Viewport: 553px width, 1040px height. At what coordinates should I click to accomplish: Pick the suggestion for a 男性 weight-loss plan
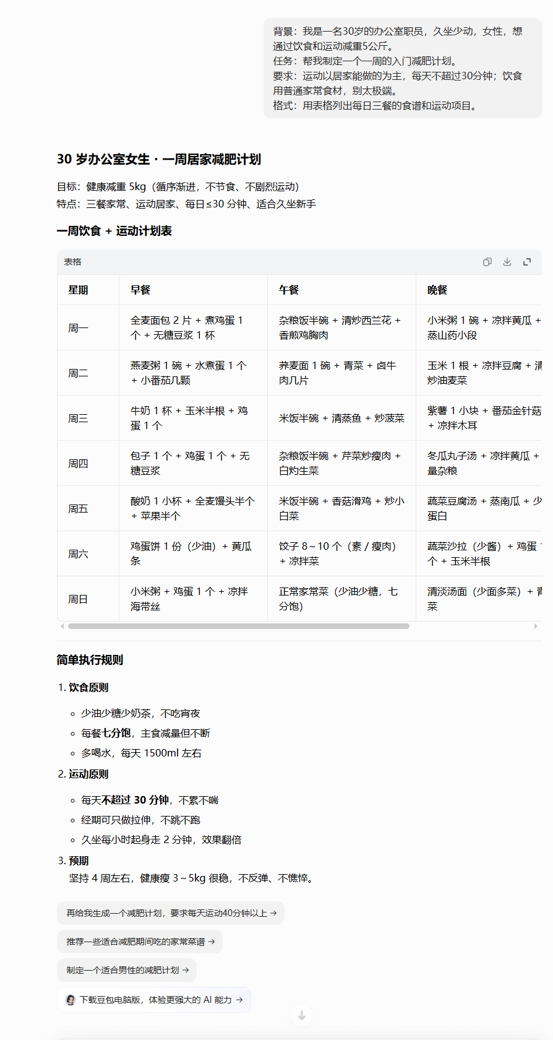click(127, 970)
